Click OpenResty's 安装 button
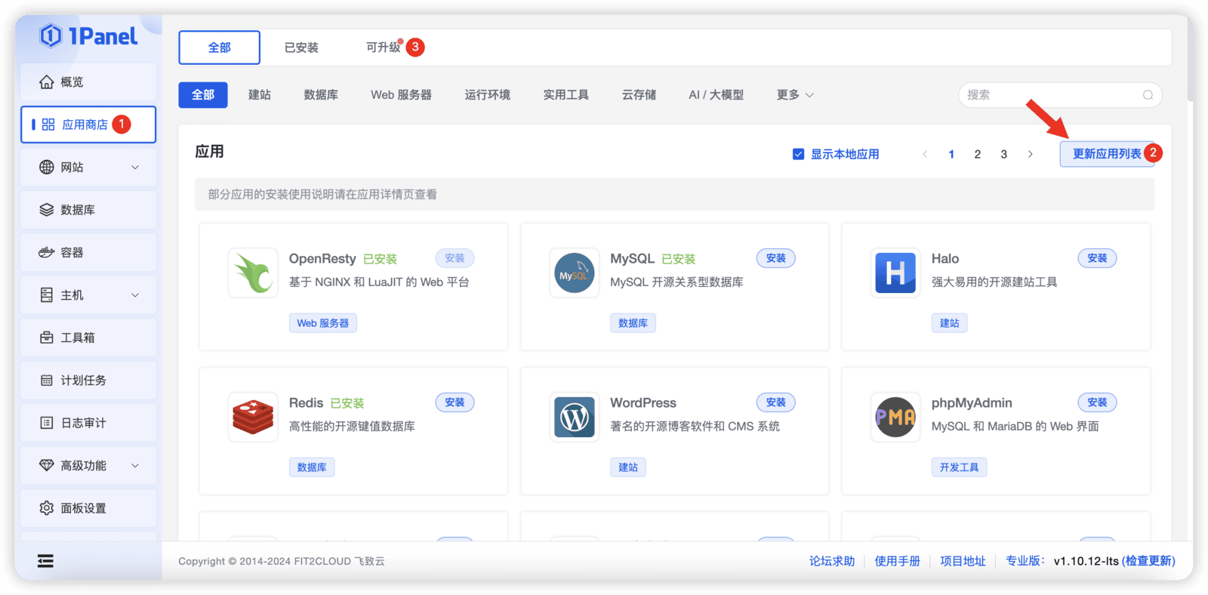 pos(455,258)
